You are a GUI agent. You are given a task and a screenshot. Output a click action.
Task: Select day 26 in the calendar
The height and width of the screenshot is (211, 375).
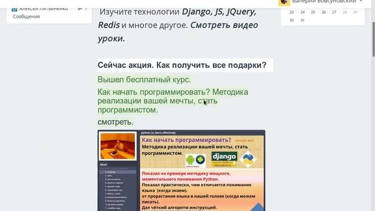(x=323, y=12)
